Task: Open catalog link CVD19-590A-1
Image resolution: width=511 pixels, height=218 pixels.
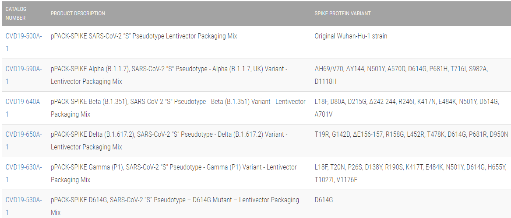Action: pos(24,69)
